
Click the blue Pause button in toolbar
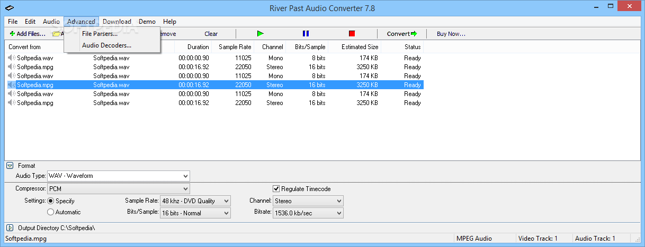(306, 34)
